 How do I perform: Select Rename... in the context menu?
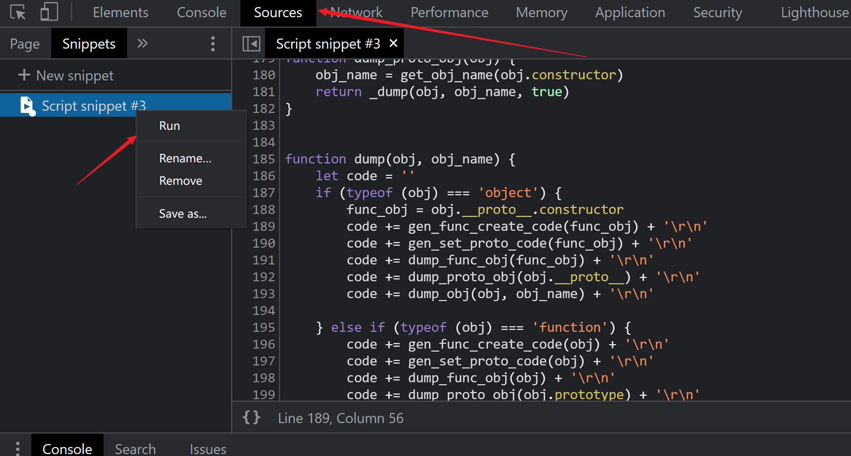[185, 158]
